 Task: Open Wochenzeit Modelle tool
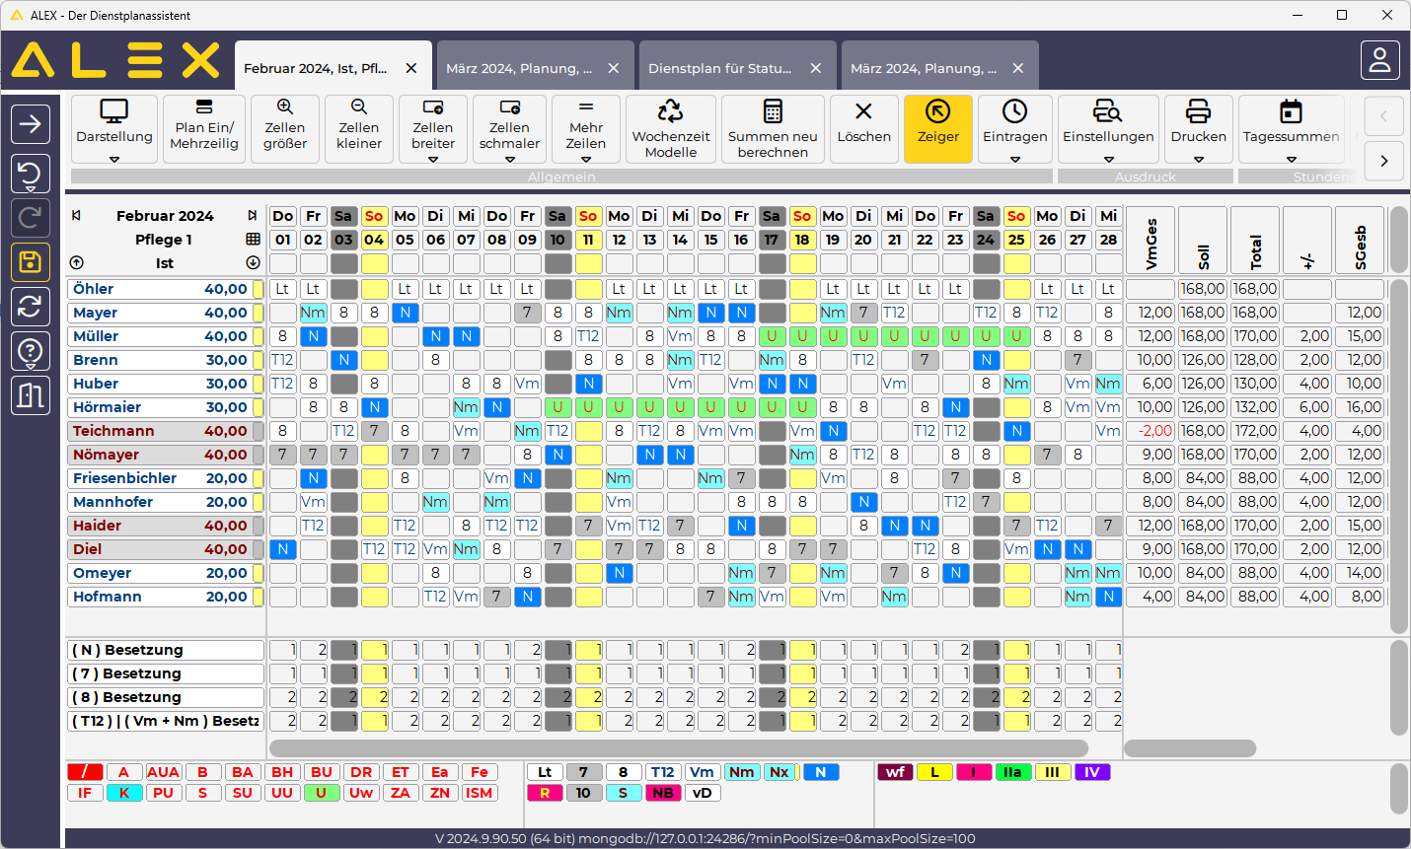coord(671,129)
